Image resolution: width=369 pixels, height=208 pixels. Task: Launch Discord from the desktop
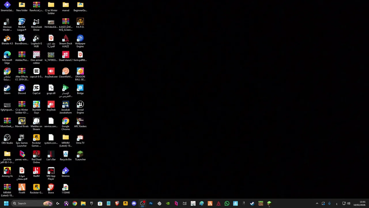coord(22,90)
